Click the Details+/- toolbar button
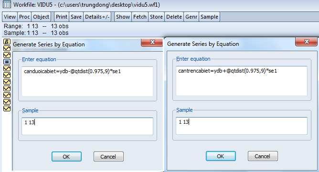319x172 pixels. [97, 17]
